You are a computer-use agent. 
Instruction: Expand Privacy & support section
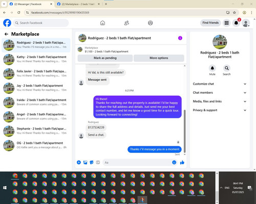click(x=220, y=110)
